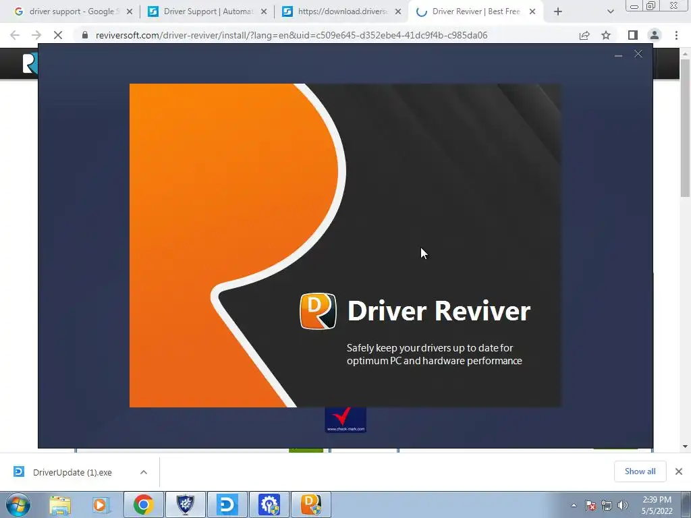Open the volume speaker tray icon
The width and height of the screenshot is (691, 518).
click(x=623, y=505)
